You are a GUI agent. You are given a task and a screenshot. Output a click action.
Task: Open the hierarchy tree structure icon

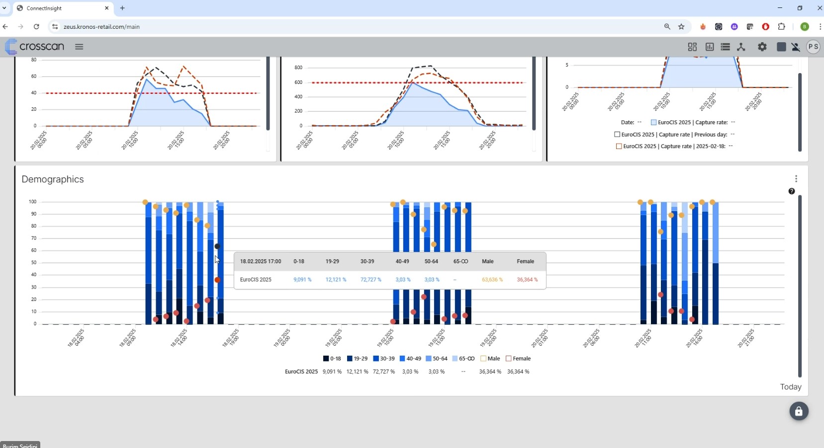click(741, 47)
